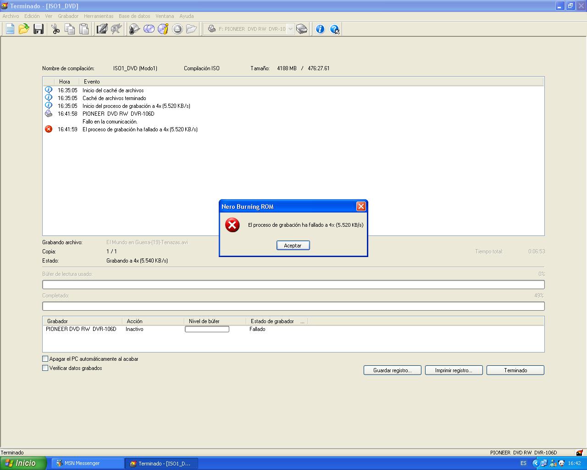The height and width of the screenshot is (470, 587).
Task: Click the Choose recorder drive icon
Action: [x=302, y=29]
